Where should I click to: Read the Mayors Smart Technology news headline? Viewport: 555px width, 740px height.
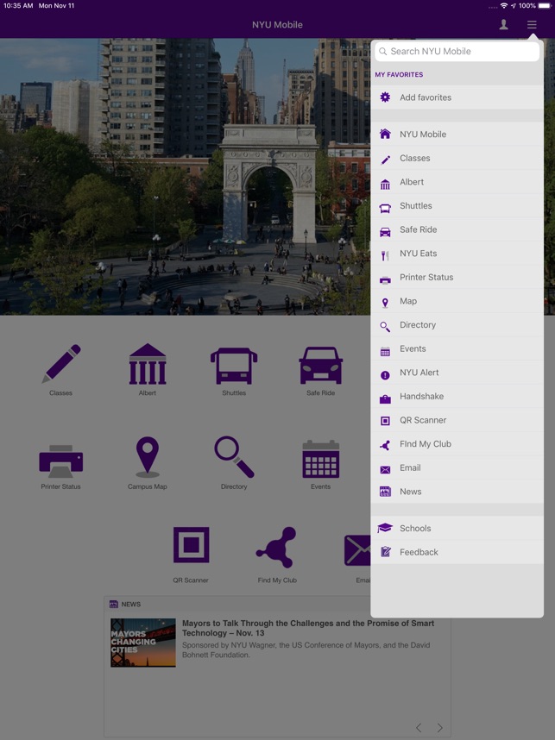308,628
